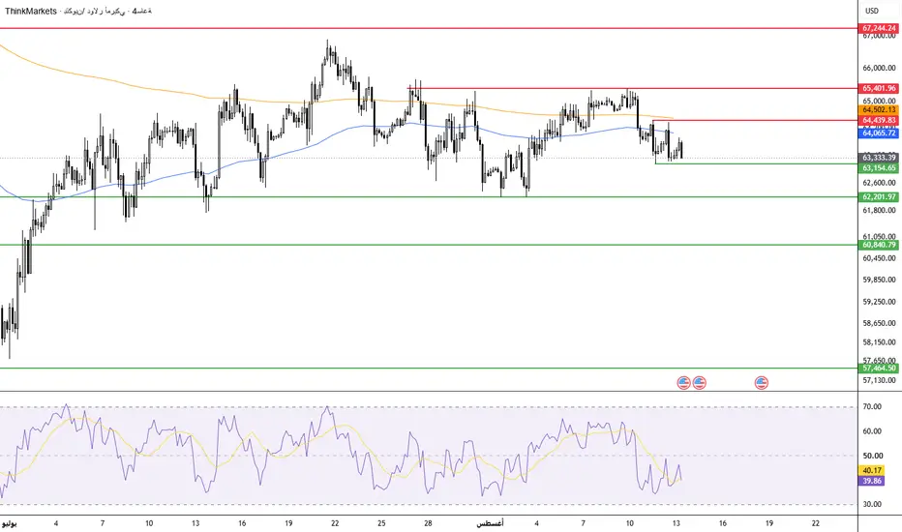
Task: Select the green 60,840.79 support label
Action: 880,245
